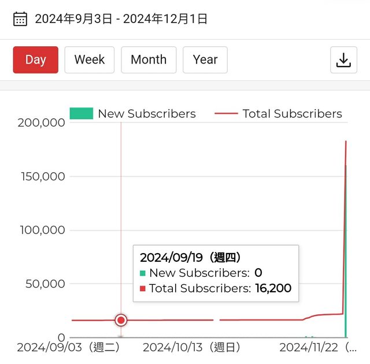Click the tooltip's Total Subscribers: 16,200 row
This screenshot has width=370, height=364.
tap(215, 288)
